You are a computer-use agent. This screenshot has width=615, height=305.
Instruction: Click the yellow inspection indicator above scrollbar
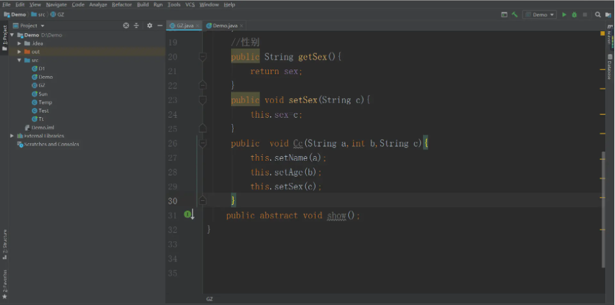[603, 34]
